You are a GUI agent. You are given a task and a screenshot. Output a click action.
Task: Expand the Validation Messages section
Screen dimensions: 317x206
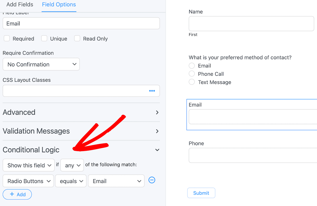click(81, 131)
